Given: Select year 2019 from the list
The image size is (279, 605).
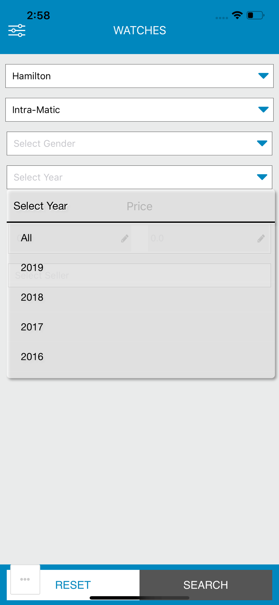Looking at the screenshot, I should tap(32, 267).
